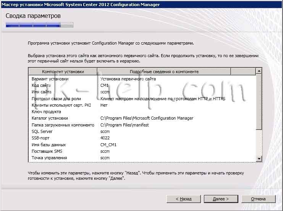Select the "Ключ продукта" row
Screen dimensions: 283x211
(x=142, y=112)
